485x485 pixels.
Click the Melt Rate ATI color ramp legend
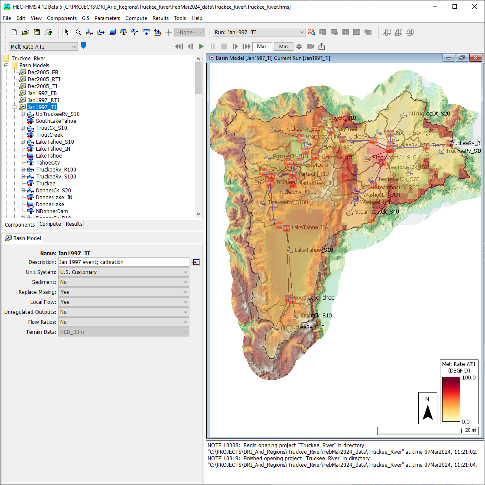click(451, 399)
